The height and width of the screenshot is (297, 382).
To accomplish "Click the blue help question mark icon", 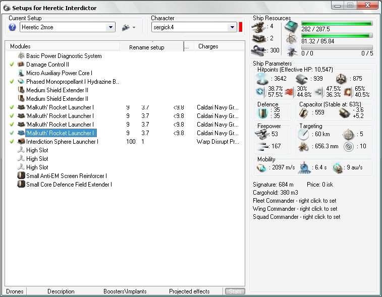I will click(13, 27).
